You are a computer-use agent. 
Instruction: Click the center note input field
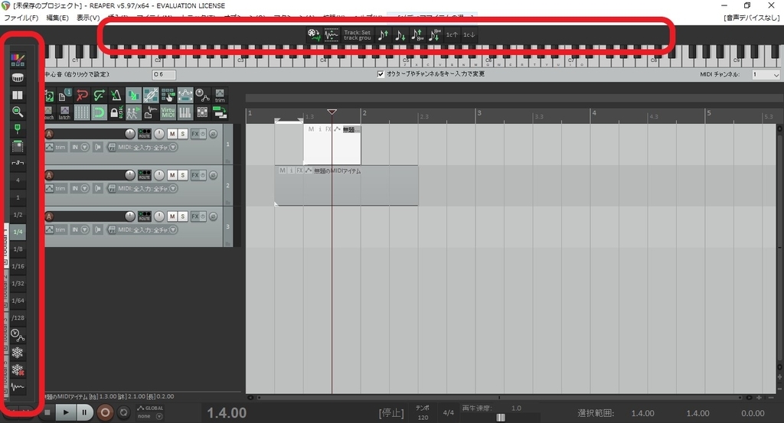(x=164, y=74)
